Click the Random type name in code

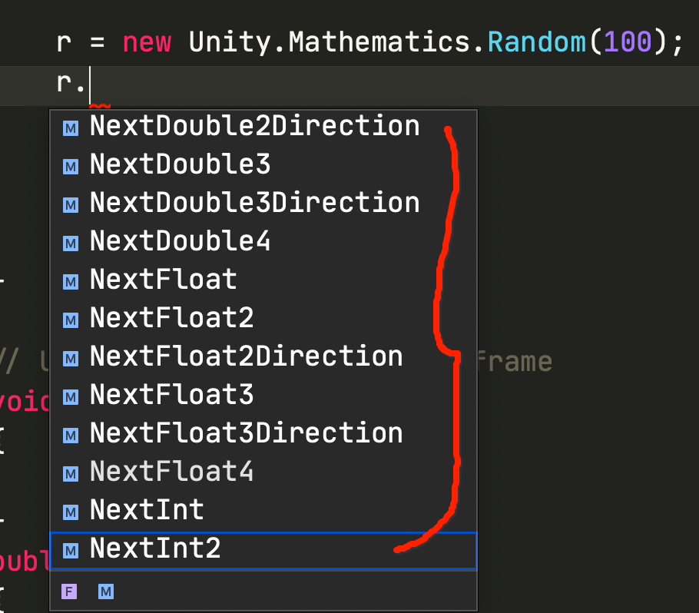[x=536, y=42]
